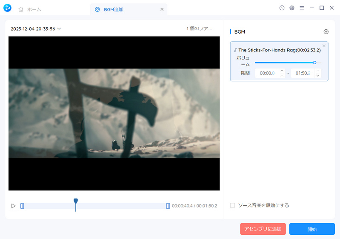Open settings gear icon
The height and width of the screenshot is (239, 340).
pos(292,8)
